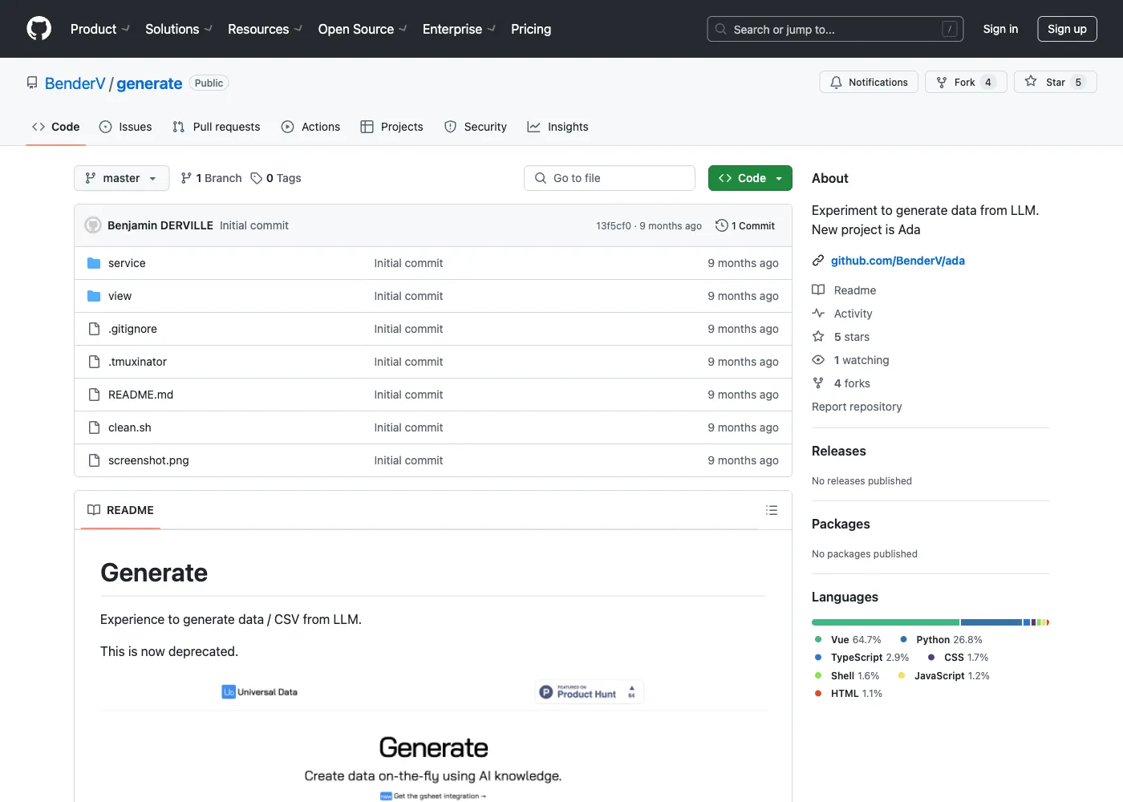Fork the repository with Fork button

pyautogui.click(x=966, y=82)
